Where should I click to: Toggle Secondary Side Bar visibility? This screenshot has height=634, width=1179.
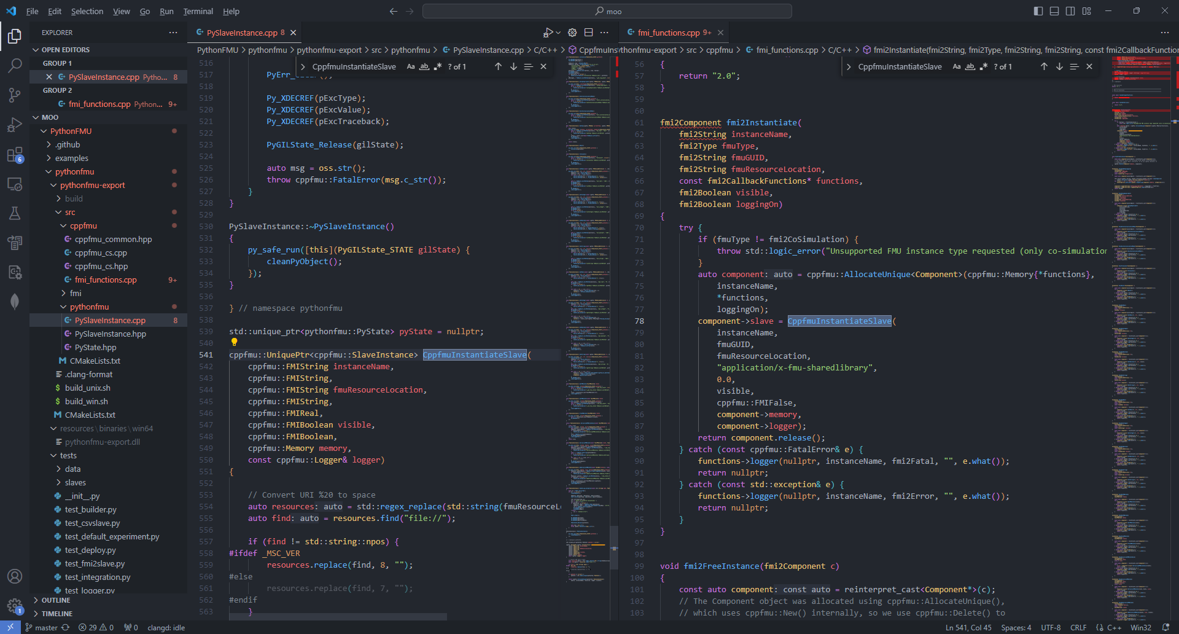(1070, 11)
